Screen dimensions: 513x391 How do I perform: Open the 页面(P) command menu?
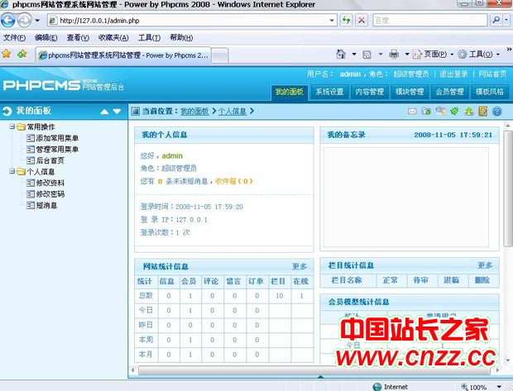(434, 55)
